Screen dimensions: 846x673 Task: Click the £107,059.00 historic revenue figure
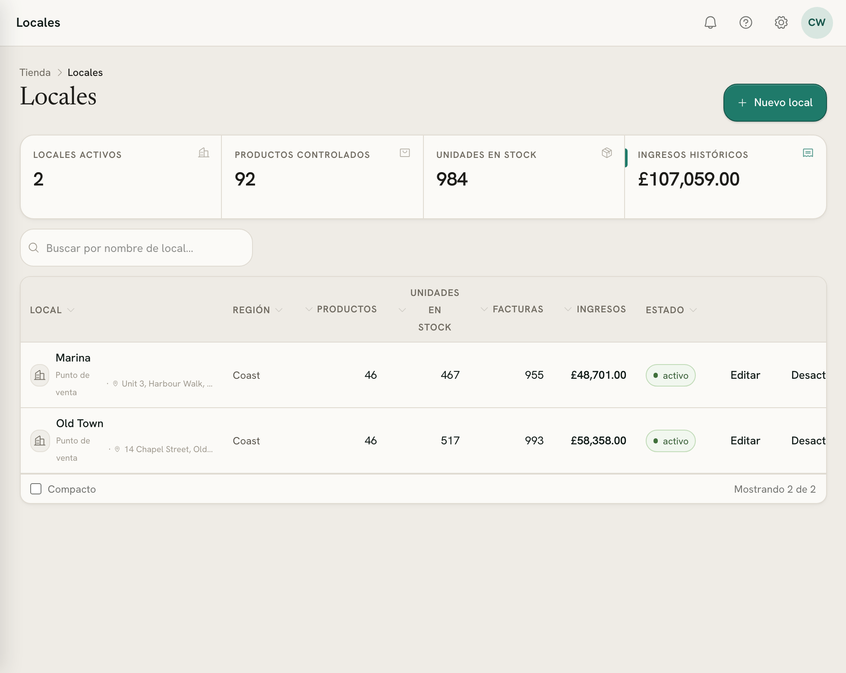click(688, 179)
